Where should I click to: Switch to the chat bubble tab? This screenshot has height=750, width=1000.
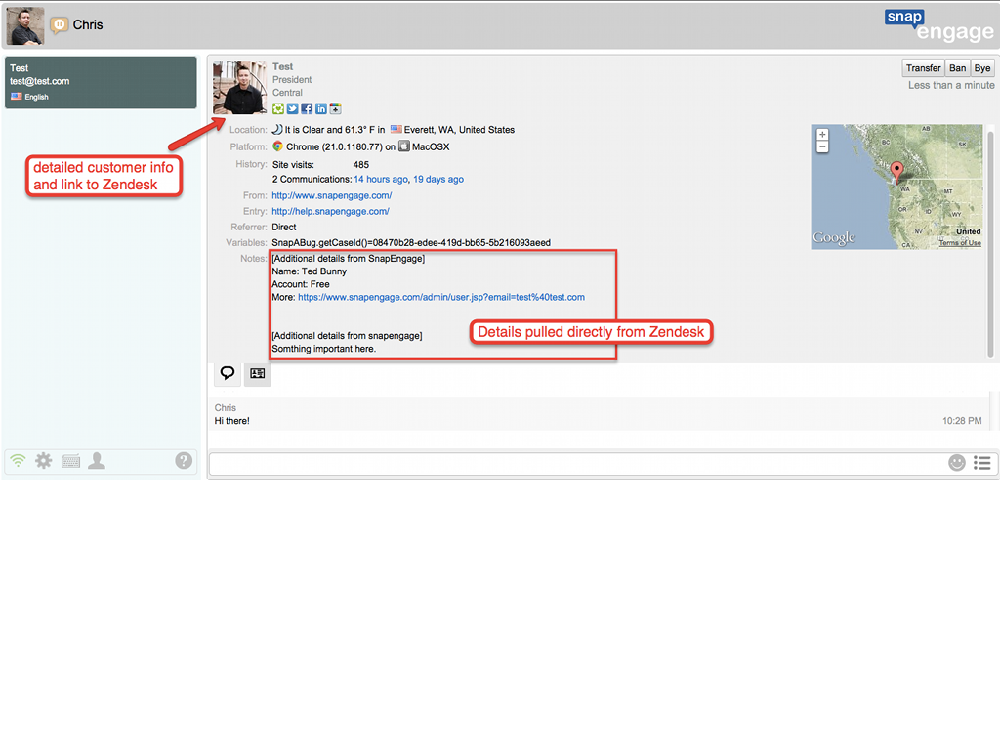pos(228,373)
